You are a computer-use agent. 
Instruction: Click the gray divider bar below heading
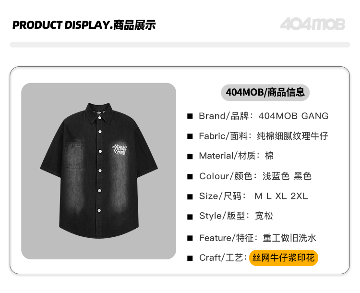pos(180,45)
